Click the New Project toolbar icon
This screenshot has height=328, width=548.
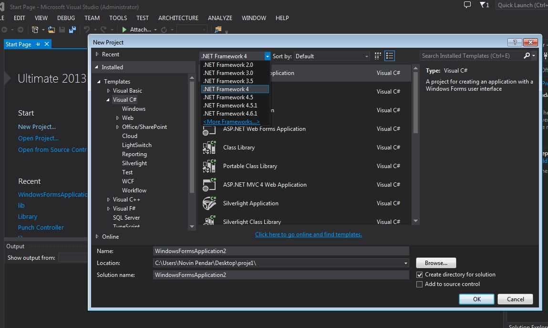(x=35, y=30)
